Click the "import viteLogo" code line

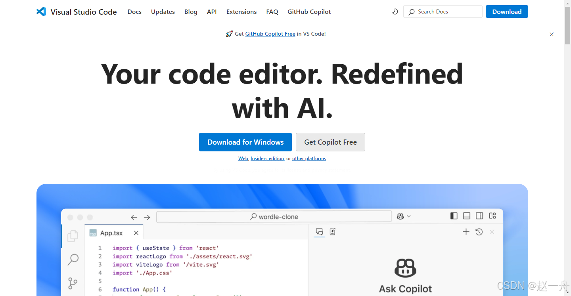click(x=166, y=265)
